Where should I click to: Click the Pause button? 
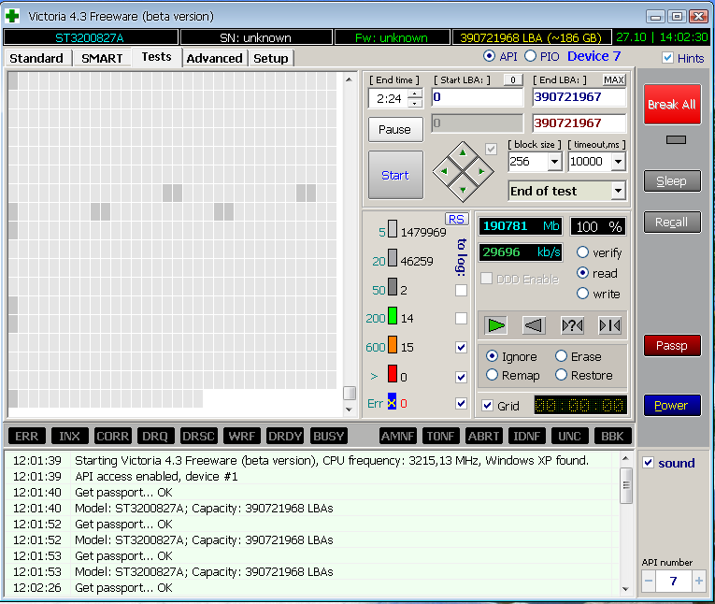coord(395,130)
